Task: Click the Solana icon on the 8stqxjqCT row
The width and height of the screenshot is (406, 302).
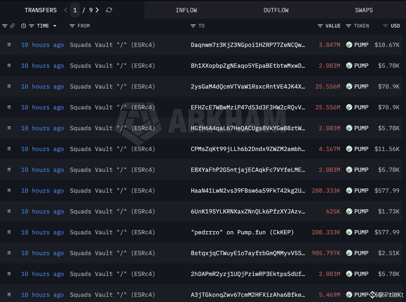Action: pyautogui.click(x=9, y=253)
